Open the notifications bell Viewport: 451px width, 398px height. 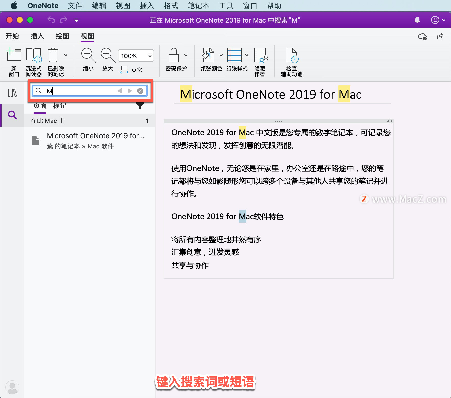(417, 20)
